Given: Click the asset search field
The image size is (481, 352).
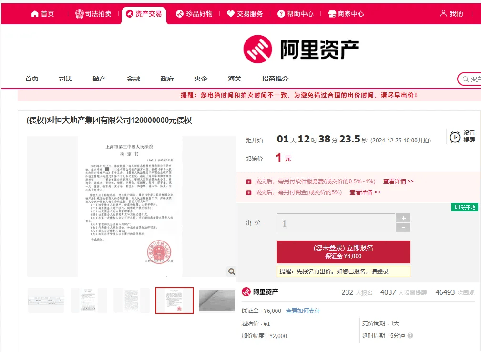Looking at the screenshot, I should (471, 79).
